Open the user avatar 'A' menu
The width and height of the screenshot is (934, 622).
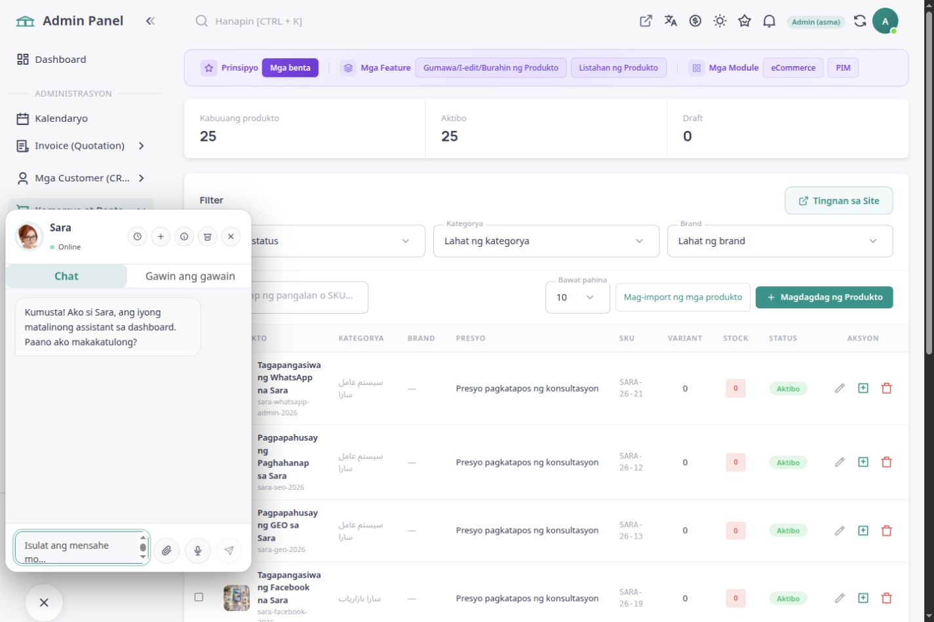point(885,21)
